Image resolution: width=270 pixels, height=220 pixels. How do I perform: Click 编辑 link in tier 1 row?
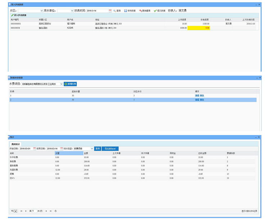197,96
